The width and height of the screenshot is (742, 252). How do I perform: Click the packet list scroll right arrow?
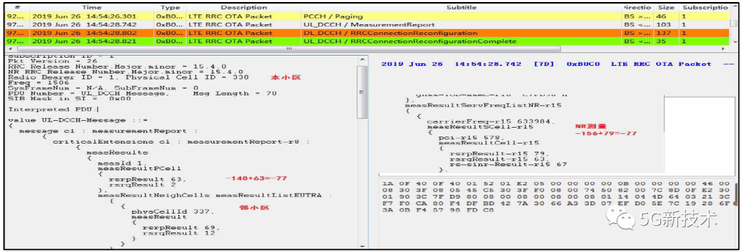(x=723, y=49)
